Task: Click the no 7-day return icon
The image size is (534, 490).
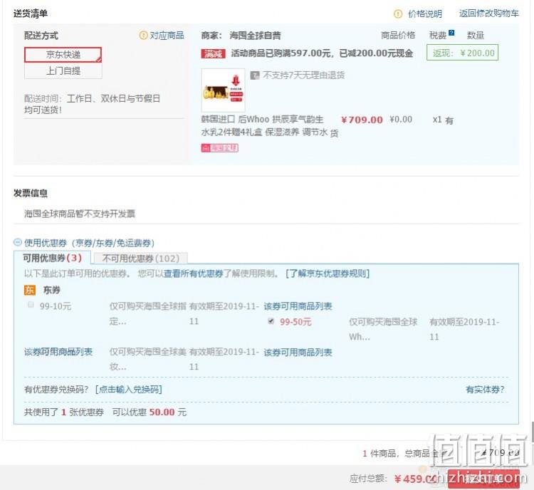Action: tap(255, 75)
